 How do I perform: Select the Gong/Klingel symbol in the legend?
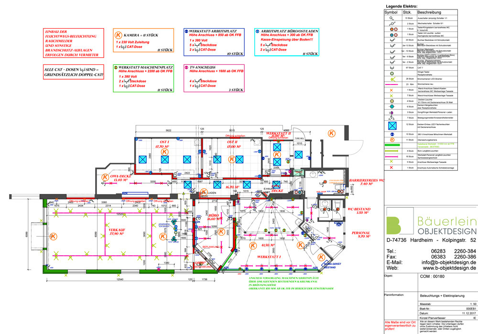point(392,112)
